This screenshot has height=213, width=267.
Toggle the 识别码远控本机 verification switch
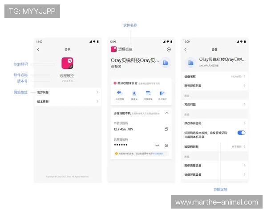241,133
